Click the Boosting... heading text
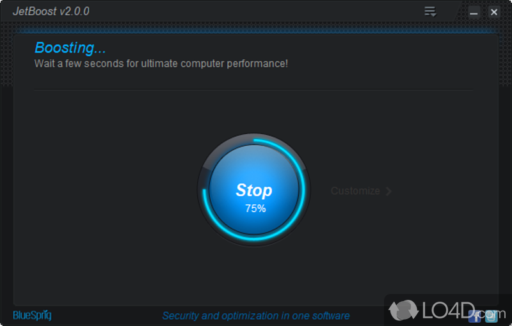 (x=70, y=48)
